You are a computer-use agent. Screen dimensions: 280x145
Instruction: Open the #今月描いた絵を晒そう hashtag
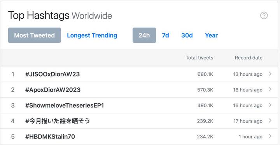pyautogui.click(x=58, y=121)
